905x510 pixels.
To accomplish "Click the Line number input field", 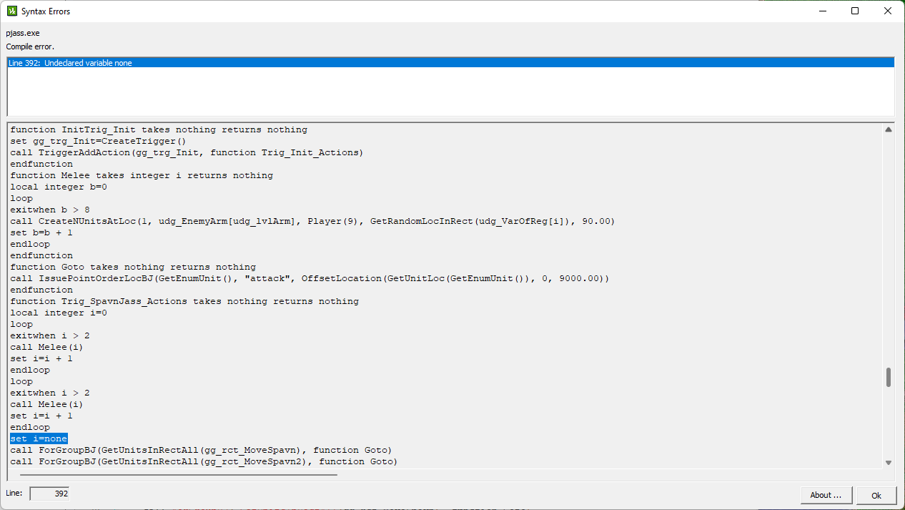I will [49, 494].
